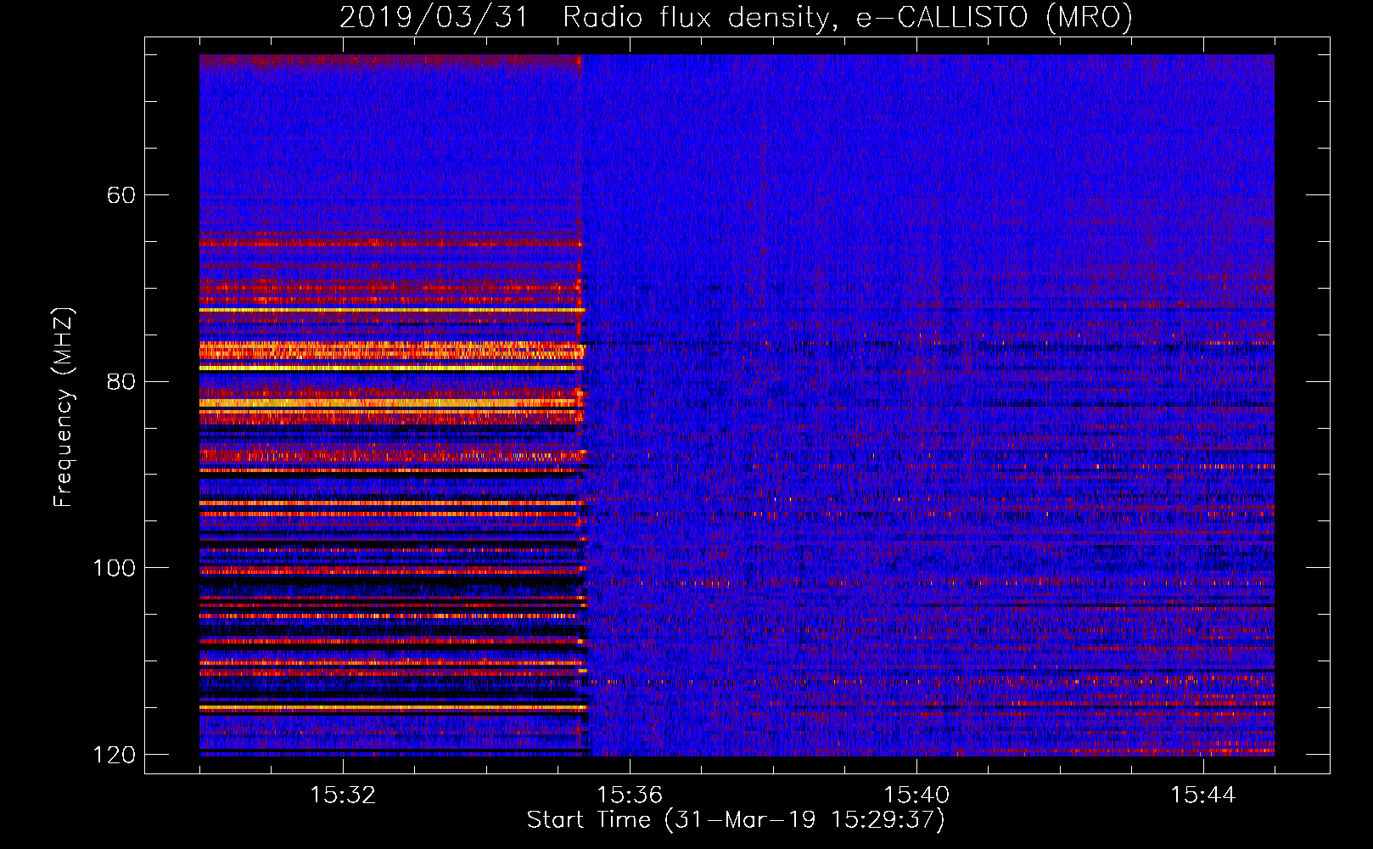
Task: Click the 60 frequency tick label
Action: click(120, 195)
